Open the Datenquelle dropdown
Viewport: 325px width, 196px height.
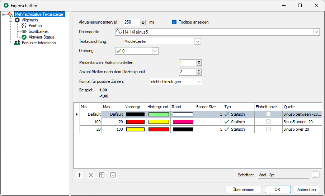point(316,32)
